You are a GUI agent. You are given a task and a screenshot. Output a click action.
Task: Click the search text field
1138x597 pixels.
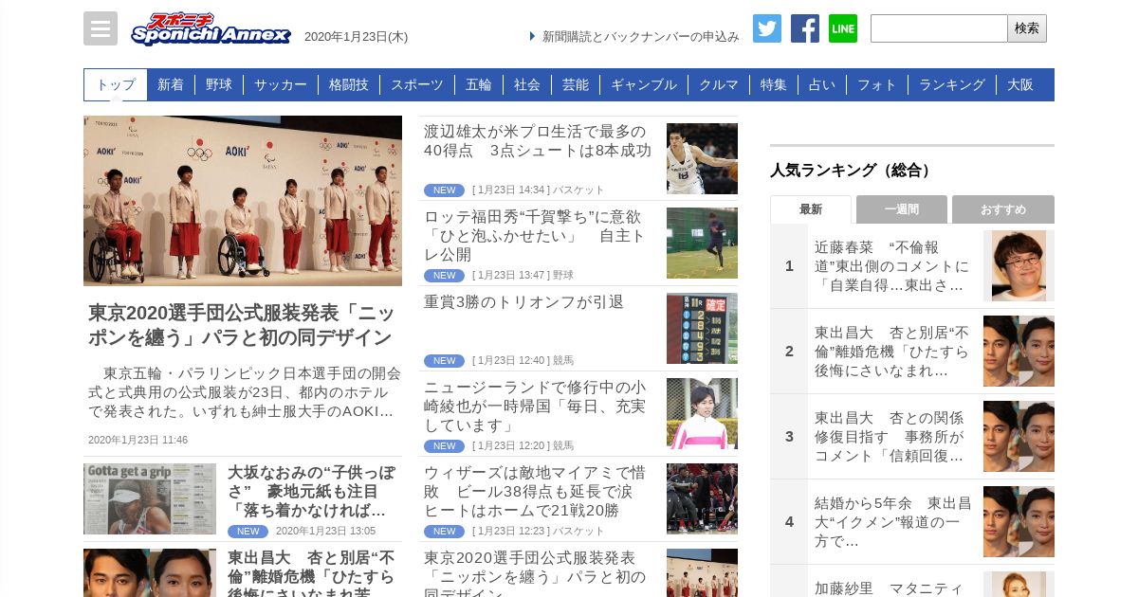point(939,28)
